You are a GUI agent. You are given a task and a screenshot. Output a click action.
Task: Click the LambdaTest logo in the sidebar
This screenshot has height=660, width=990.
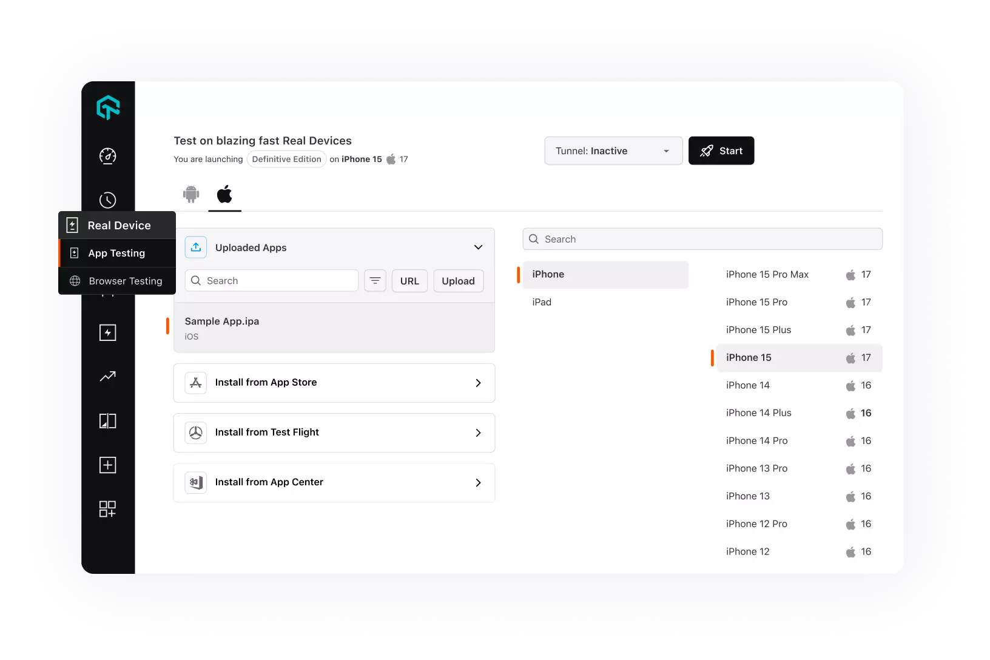(108, 107)
